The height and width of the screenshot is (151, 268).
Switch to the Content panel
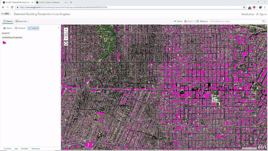pos(20,28)
